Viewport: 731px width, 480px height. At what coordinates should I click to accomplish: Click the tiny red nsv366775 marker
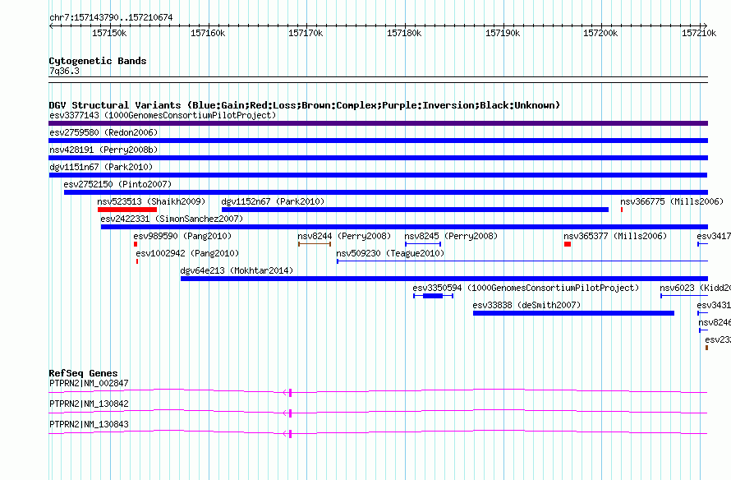pyautogui.click(x=622, y=210)
